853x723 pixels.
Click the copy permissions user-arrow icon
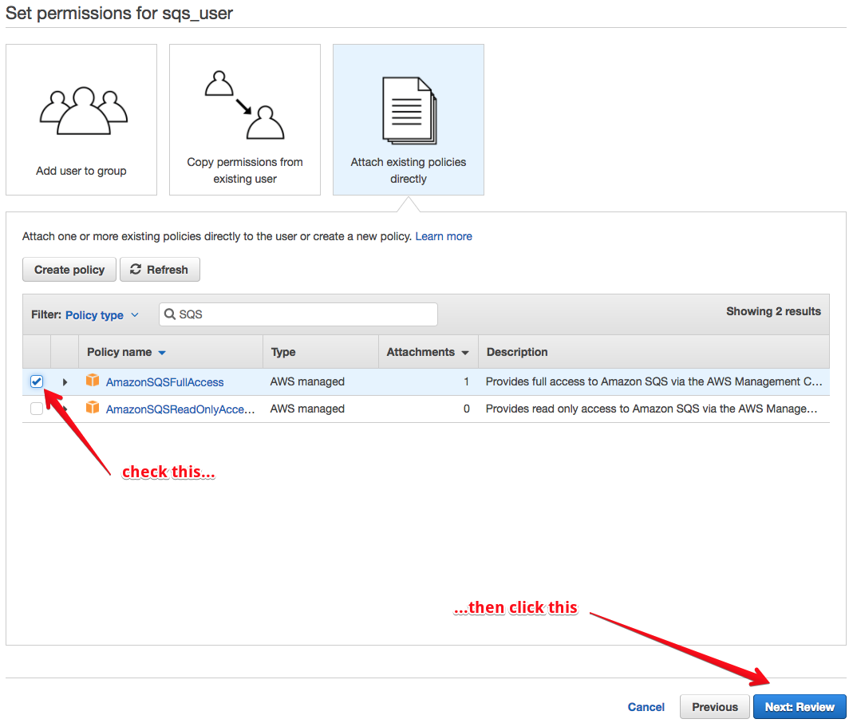tap(245, 105)
